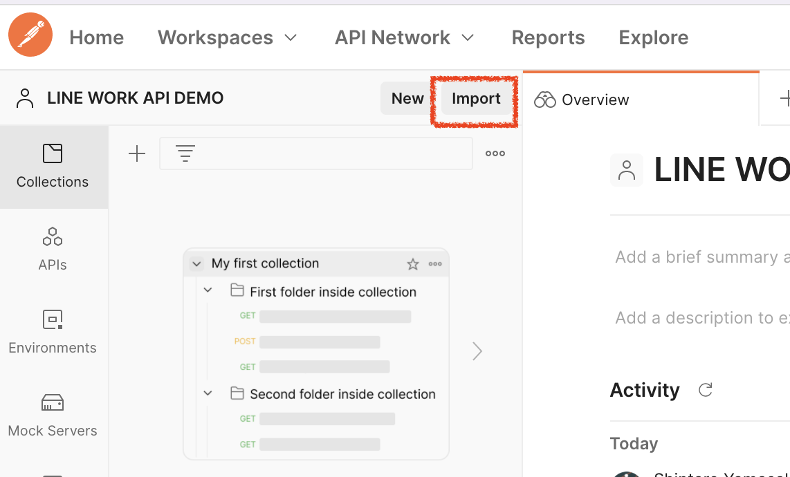Open the Mock Servers panel
Viewport: 790px width, 477px height.
53,415
